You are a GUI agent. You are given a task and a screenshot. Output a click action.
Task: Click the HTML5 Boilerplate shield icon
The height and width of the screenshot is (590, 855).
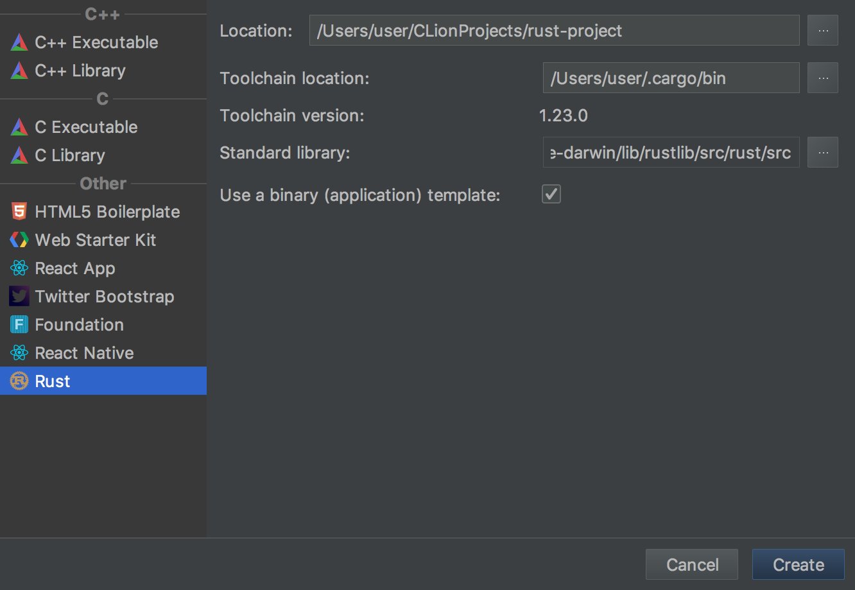[19, 212]
